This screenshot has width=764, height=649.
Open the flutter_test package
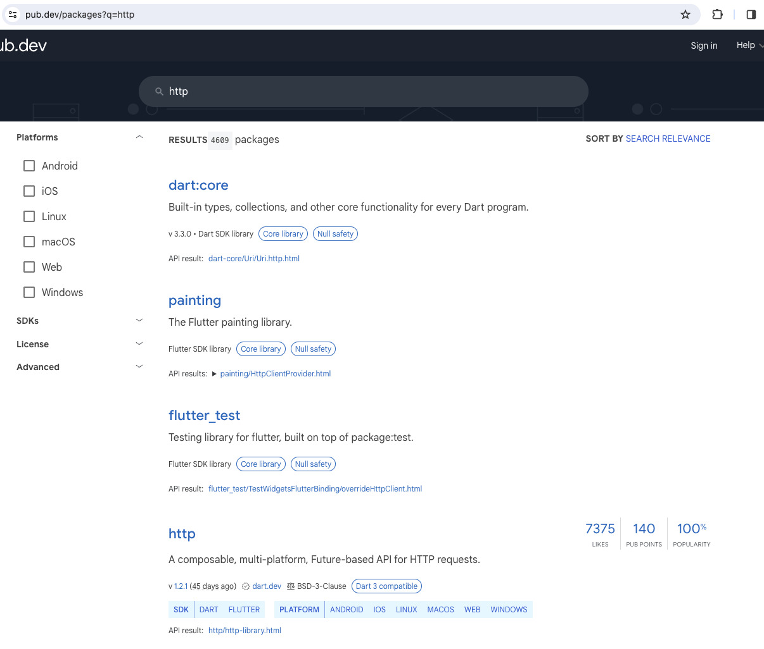point(204,416)
